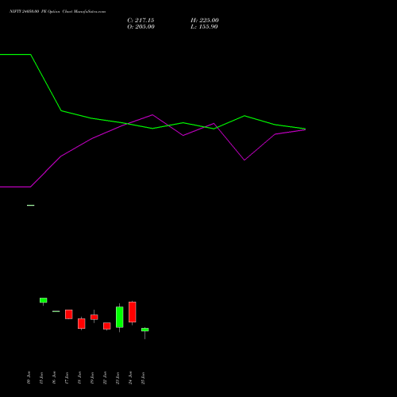Click the '18 Jun' date axis label
The height and width of the screenshot is (397, 397).
pyautogui.click(x=79, y=378)
